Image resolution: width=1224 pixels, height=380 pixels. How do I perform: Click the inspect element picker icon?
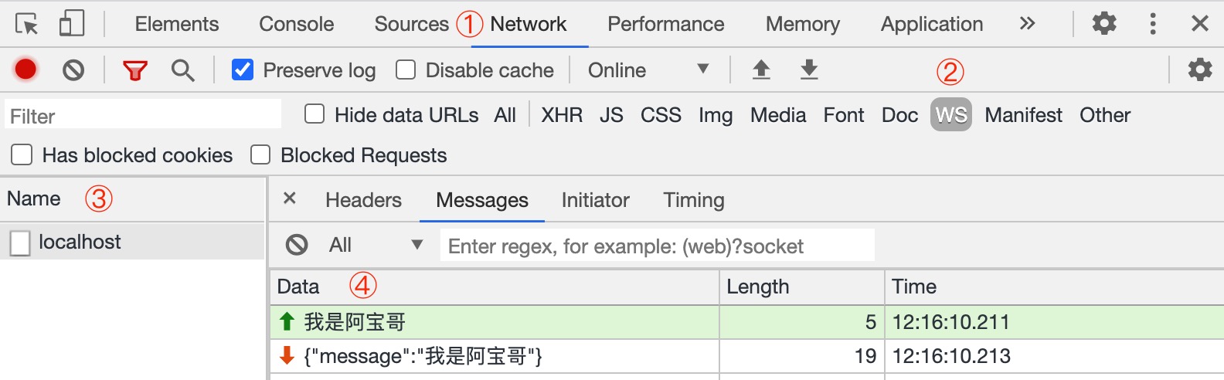coord(26,24)
